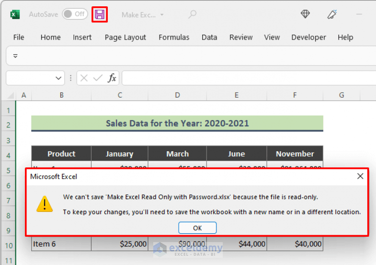Click the coming soon pen icon
376x265 pixels.
click(x=332, y=14)
